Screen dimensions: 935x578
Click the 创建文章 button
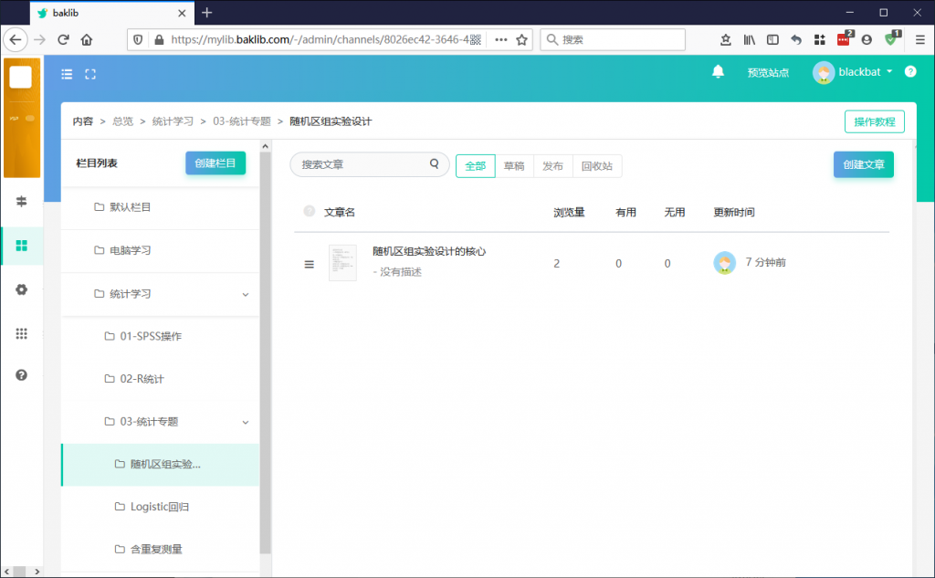[x=863, y=164]
